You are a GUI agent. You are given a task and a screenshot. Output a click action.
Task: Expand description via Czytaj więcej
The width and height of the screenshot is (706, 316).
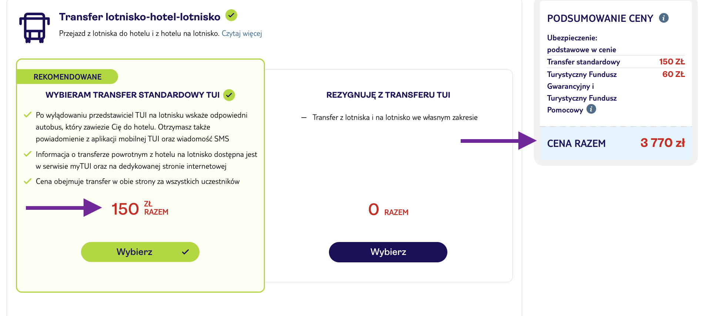[x=242, y=34]
